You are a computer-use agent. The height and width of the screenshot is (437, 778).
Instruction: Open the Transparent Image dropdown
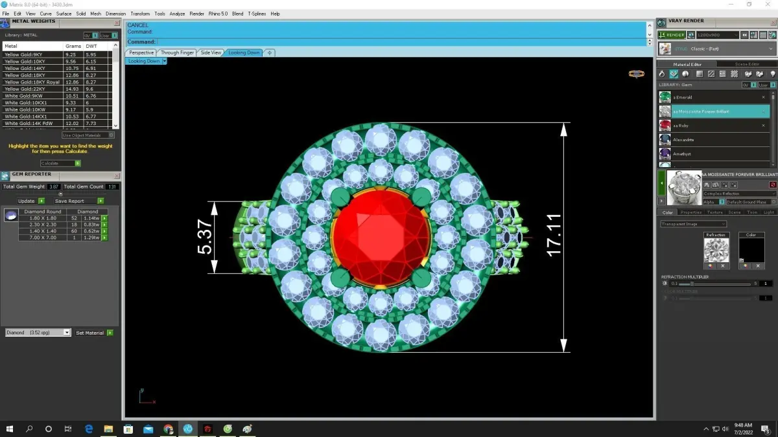tap(693, 224)
